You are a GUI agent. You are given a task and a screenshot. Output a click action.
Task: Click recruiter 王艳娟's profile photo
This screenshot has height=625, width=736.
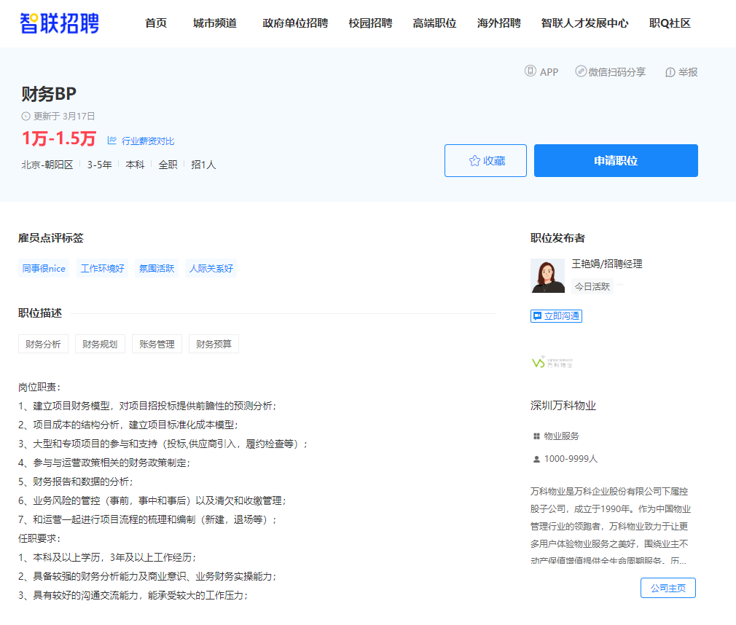pyautogui.click(x=547, y=275)
